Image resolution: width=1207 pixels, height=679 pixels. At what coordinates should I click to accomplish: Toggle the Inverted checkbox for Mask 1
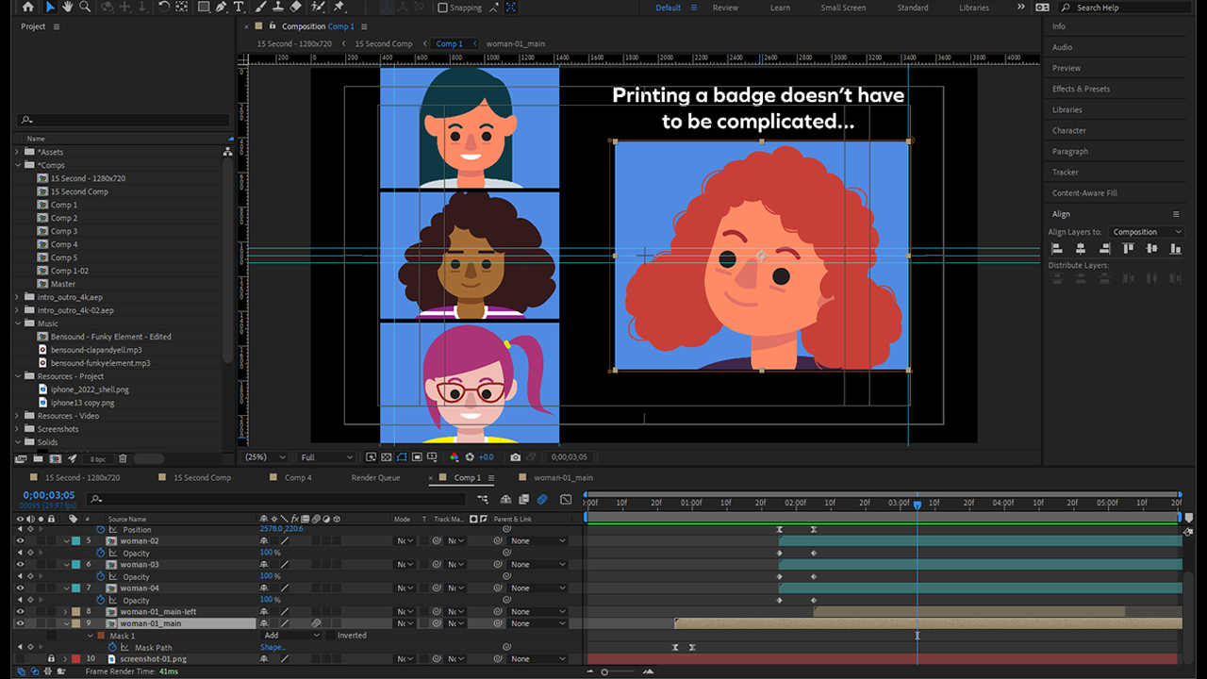[332, 636]
